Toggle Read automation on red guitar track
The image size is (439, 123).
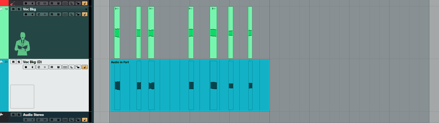coord(52,3)
